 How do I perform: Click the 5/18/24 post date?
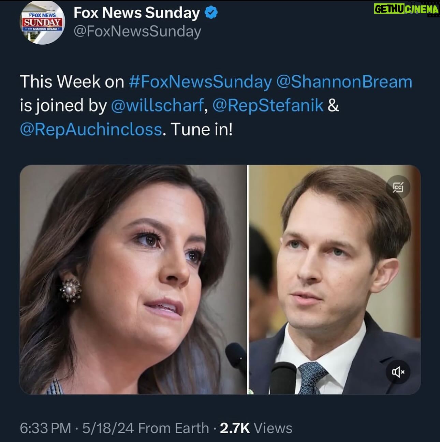(108, 428)
